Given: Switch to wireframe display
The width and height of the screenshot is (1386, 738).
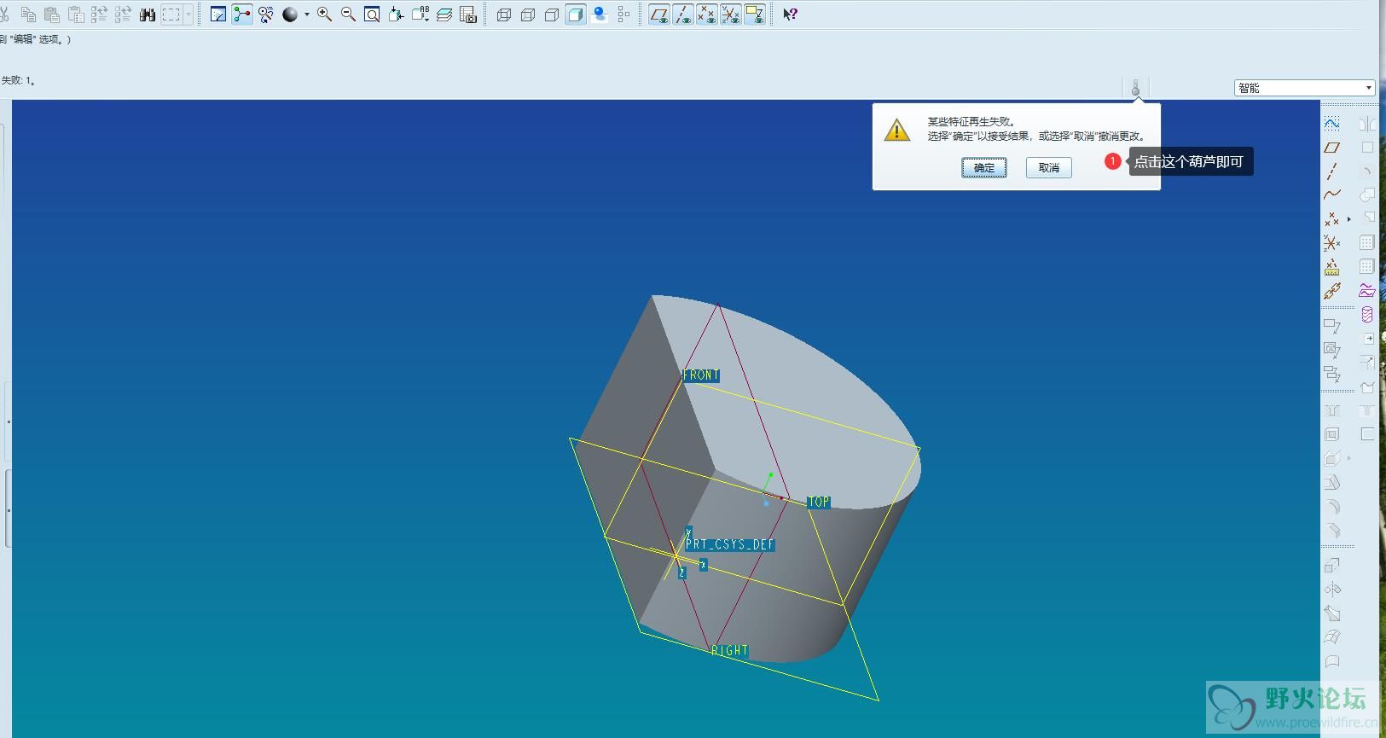Looking at the screenshot, I should tap(504, 15).
